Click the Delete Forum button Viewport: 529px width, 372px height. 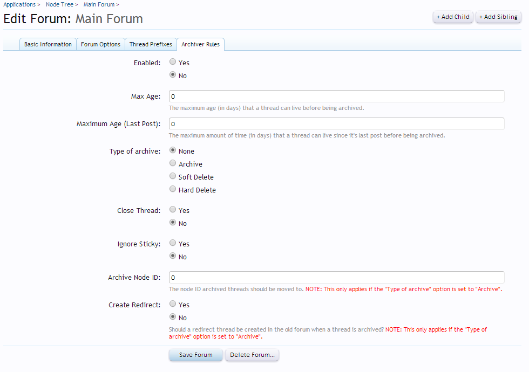(x=252, y=355)
